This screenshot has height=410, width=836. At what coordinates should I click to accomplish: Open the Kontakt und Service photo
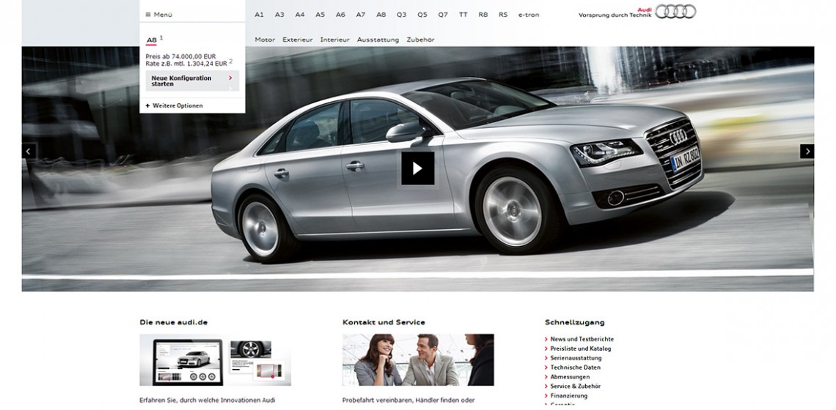[418, 360]
